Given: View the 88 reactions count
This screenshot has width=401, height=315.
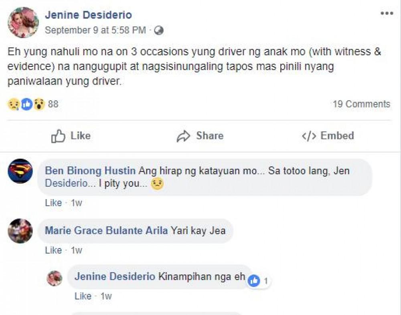Looking at the screenshot, I should click(53, 104).
